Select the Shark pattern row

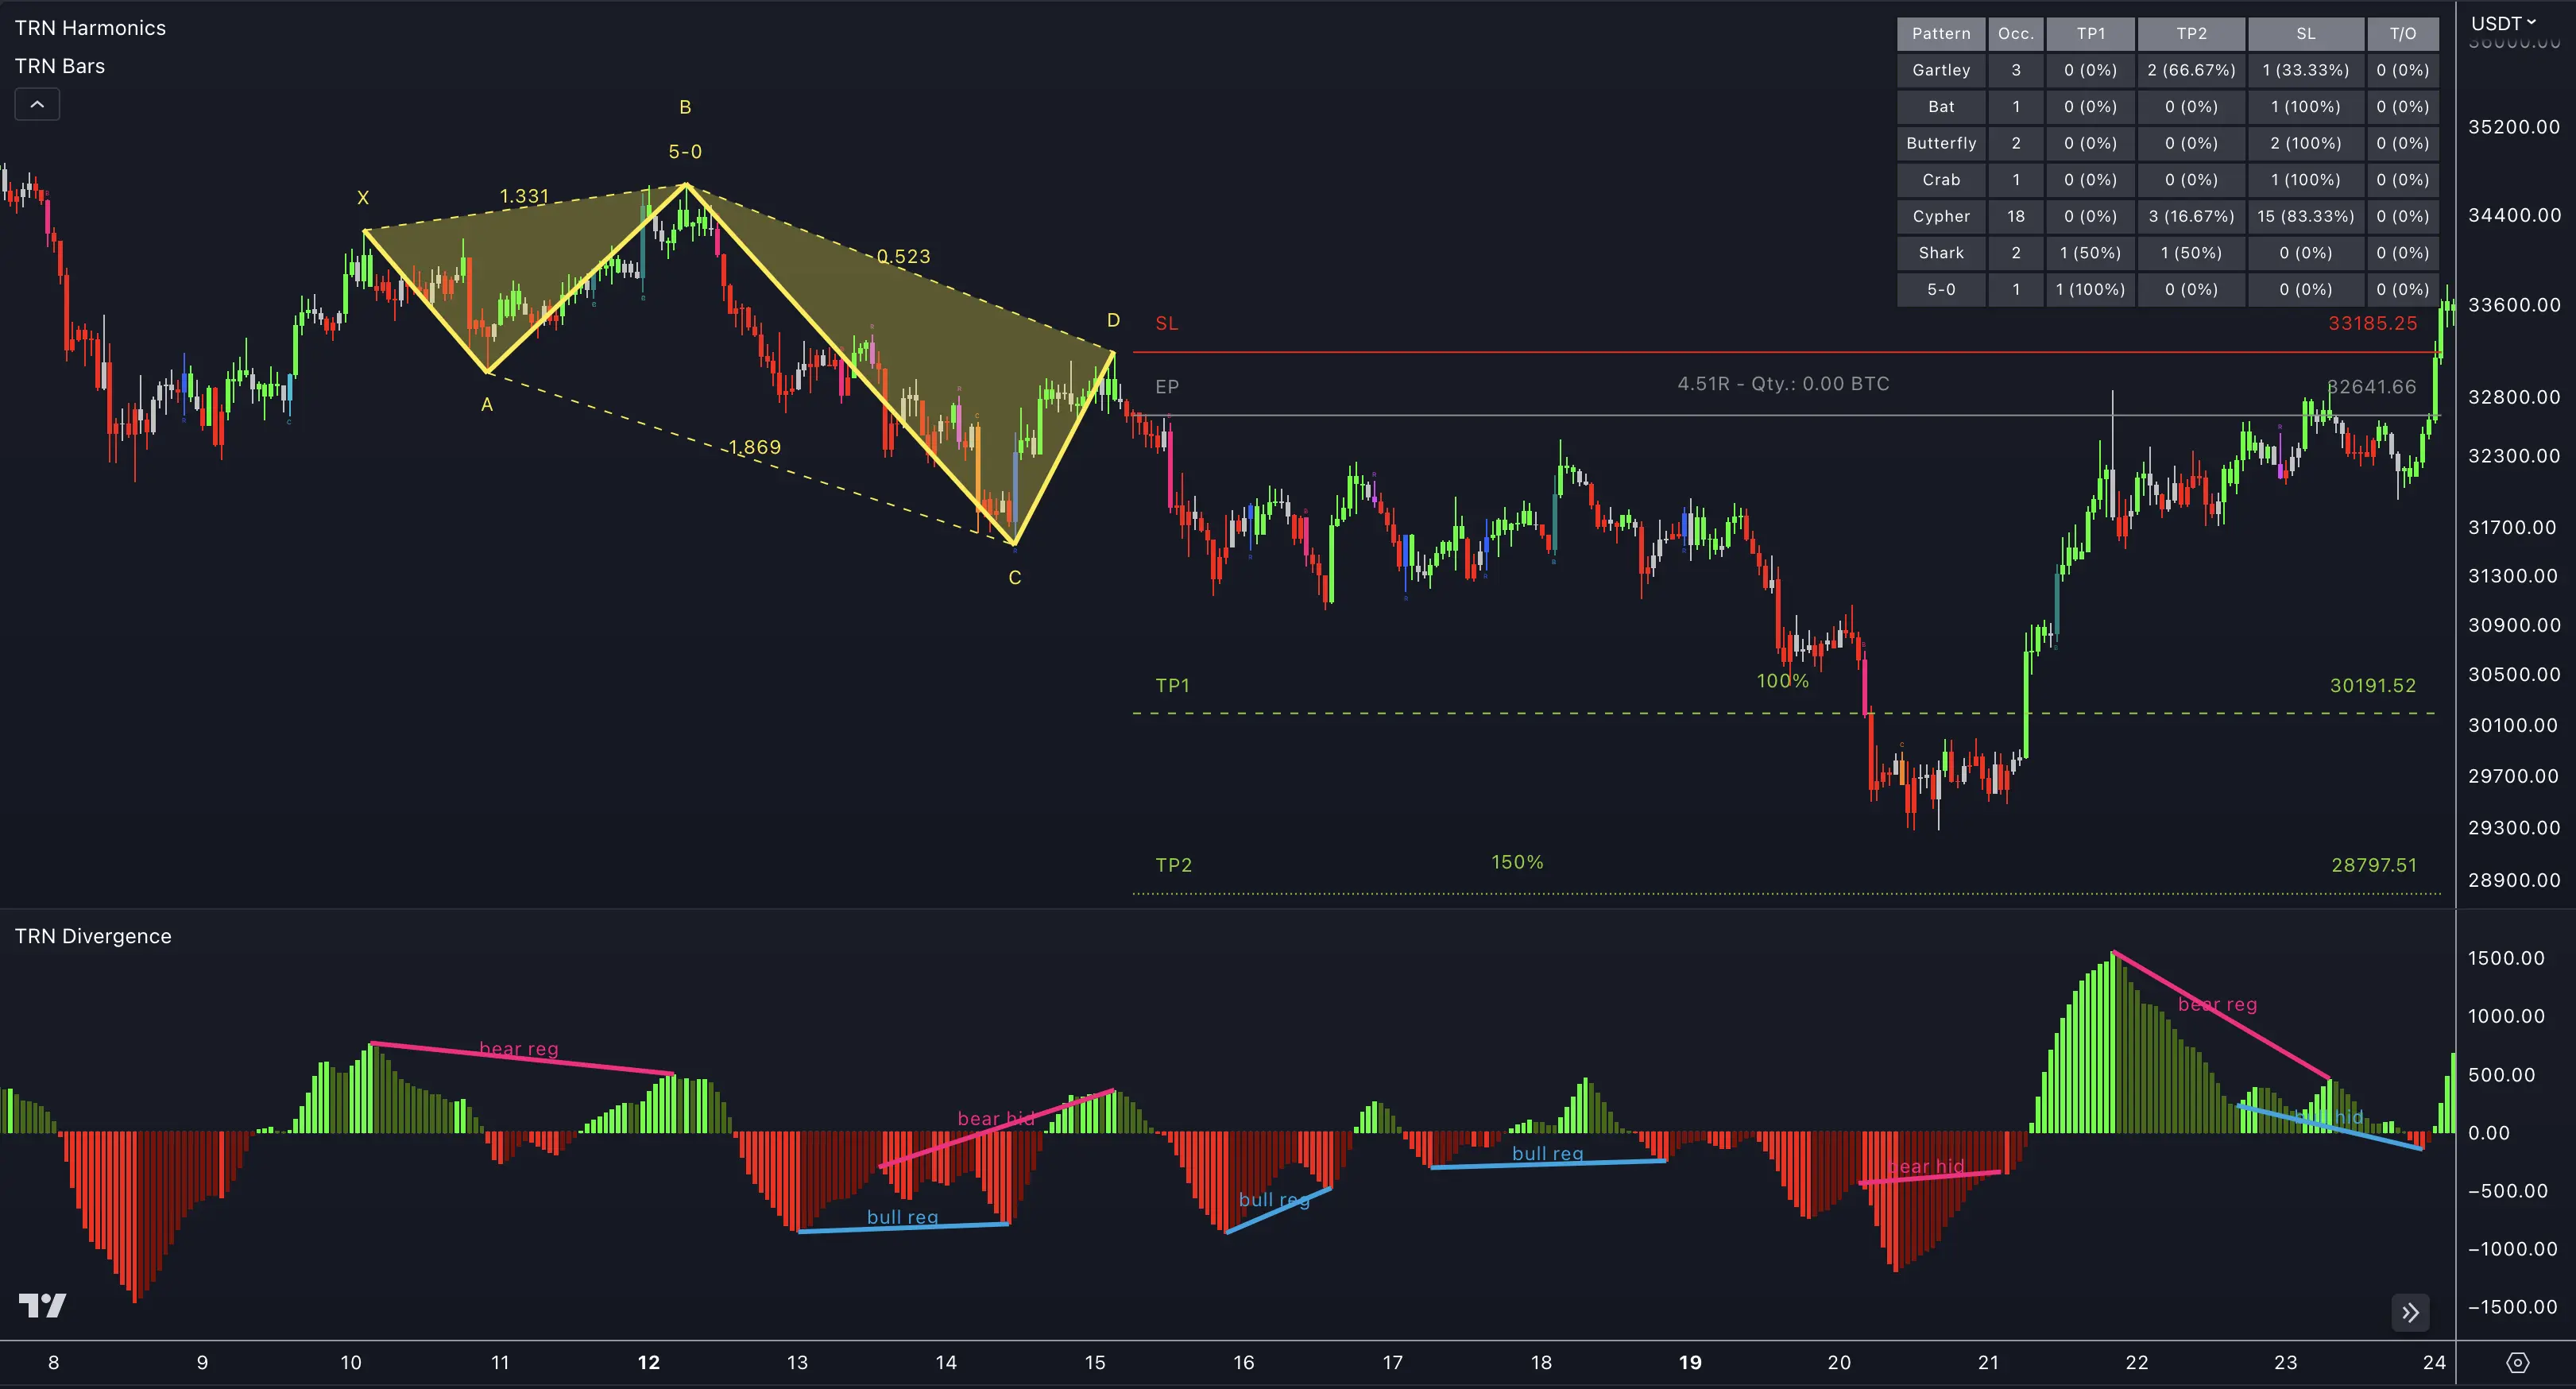[1940, 253]
